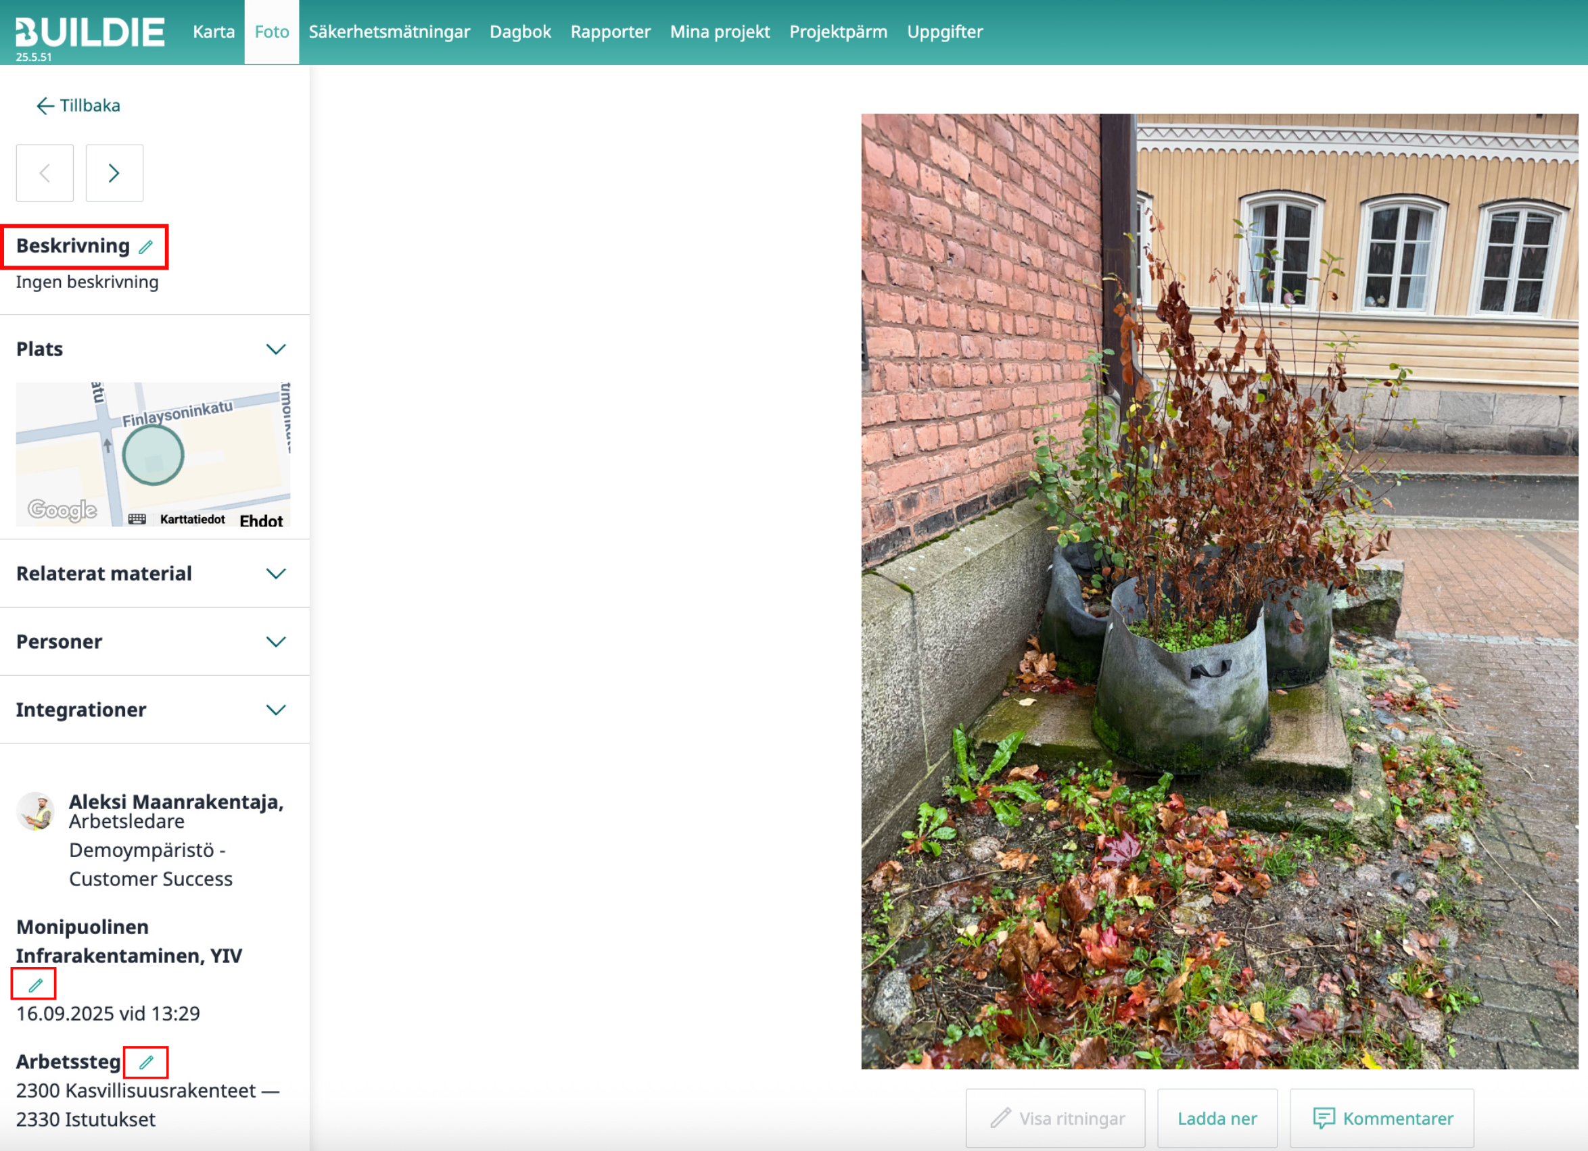Open the Dagbok menu item
1588x1151 pixels.
tap(520, 32)
